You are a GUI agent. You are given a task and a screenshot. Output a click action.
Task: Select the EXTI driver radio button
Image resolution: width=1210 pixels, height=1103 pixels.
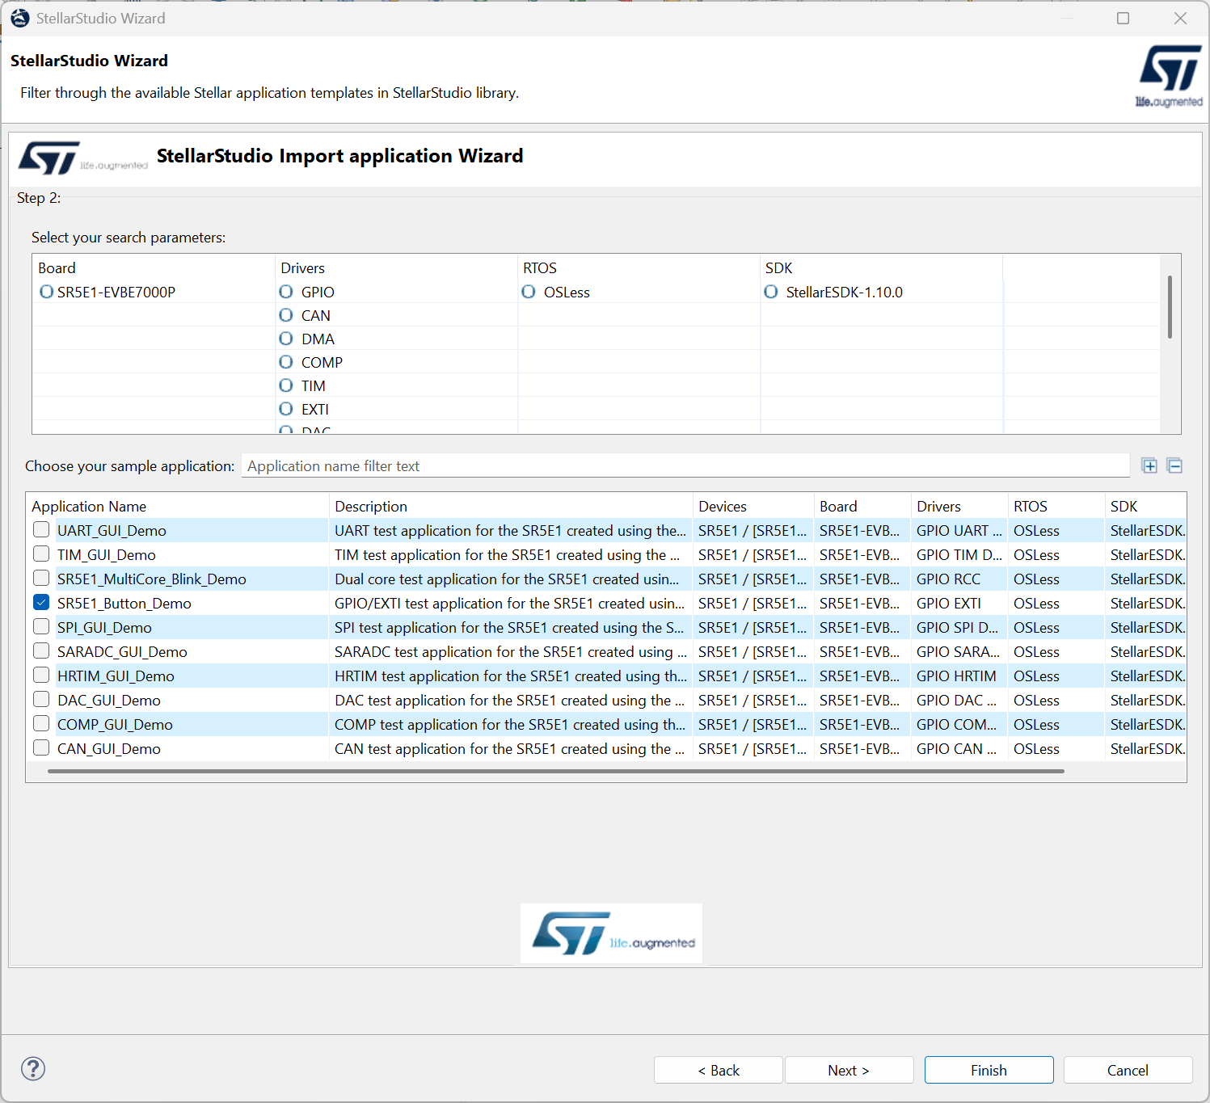click(x=286, y=409)
